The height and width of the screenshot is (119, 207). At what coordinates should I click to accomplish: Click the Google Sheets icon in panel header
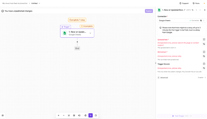[x=159, y=10]
